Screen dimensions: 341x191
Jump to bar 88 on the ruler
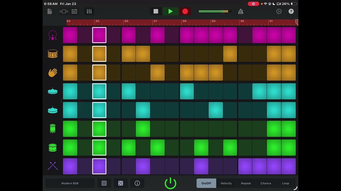pos(184,21)
